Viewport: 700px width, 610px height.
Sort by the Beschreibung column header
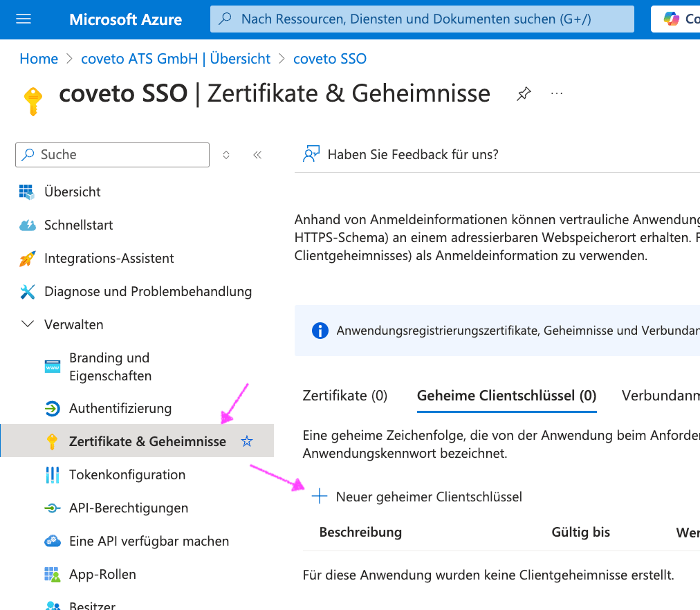pyautogui.click(x=360, y=532)
